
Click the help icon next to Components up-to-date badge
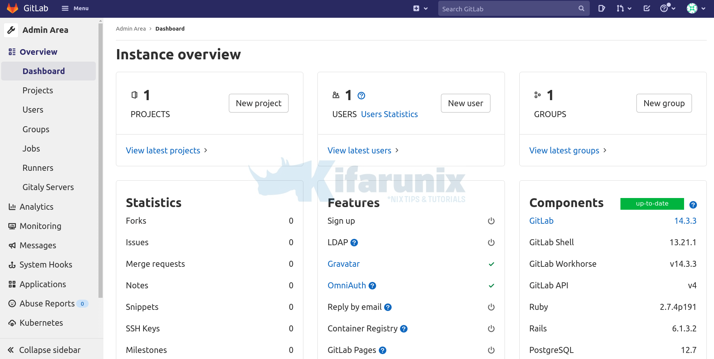click(x=694, y=204)
